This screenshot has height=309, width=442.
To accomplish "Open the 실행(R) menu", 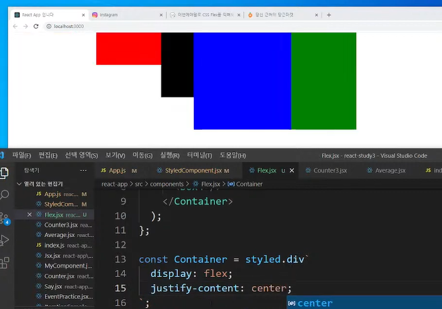I will (170, 155).
